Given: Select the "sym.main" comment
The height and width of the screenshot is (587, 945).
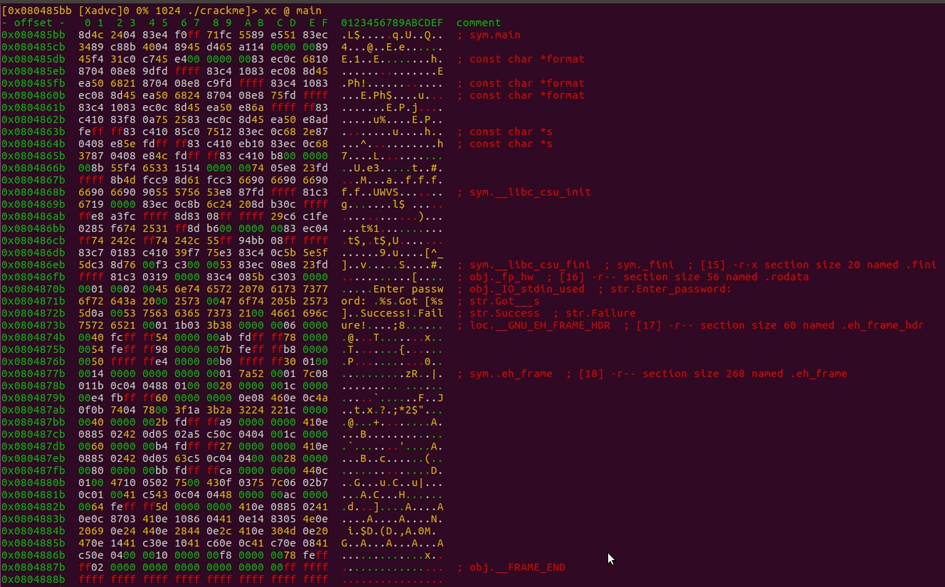Looking at the screenshot, I should [x=495, y=35].
